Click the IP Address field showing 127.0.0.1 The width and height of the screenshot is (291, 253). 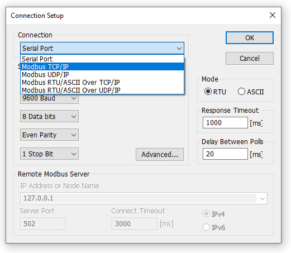pyautogui.click(x=144, y=198)
